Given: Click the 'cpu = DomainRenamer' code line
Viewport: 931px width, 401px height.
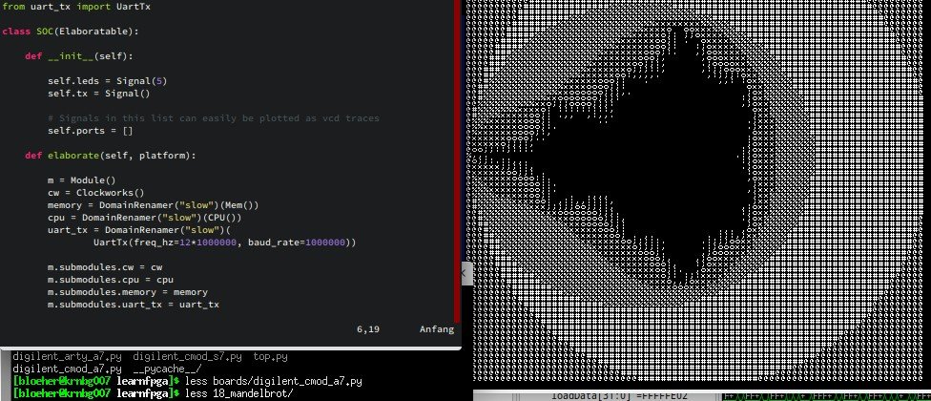Looking at the screenshot, I should click(144, 218).
